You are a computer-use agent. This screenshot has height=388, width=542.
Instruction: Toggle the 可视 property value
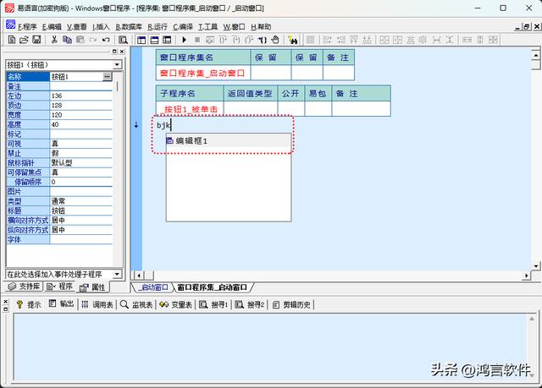[80, 143]
